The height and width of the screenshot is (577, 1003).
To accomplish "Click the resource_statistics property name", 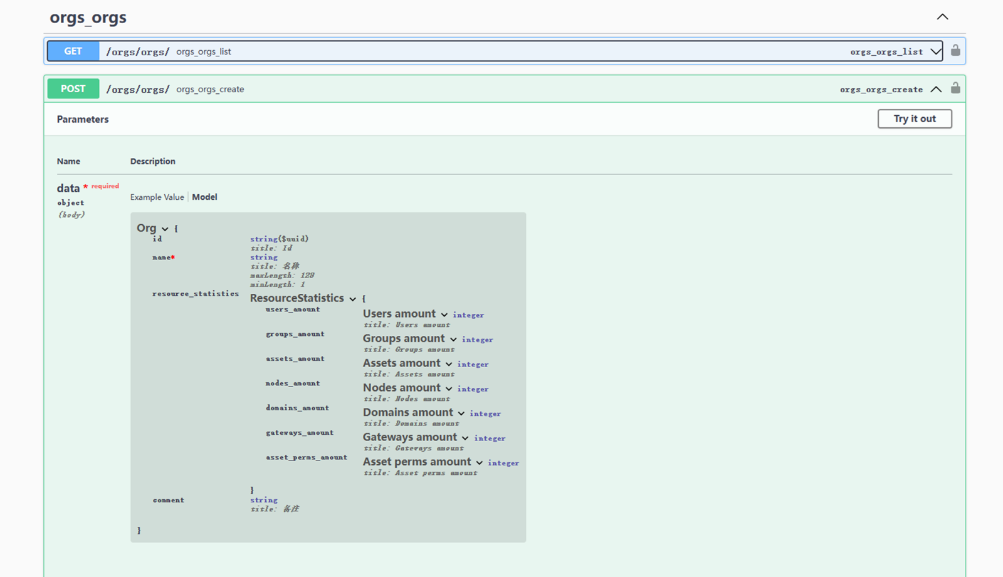I will (196, 293).
